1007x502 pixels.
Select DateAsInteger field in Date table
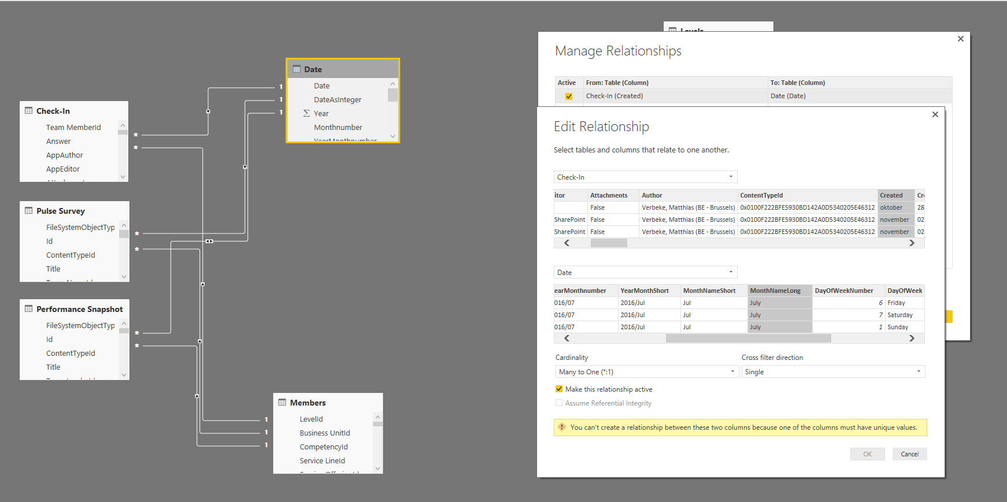tap(338, 99)
